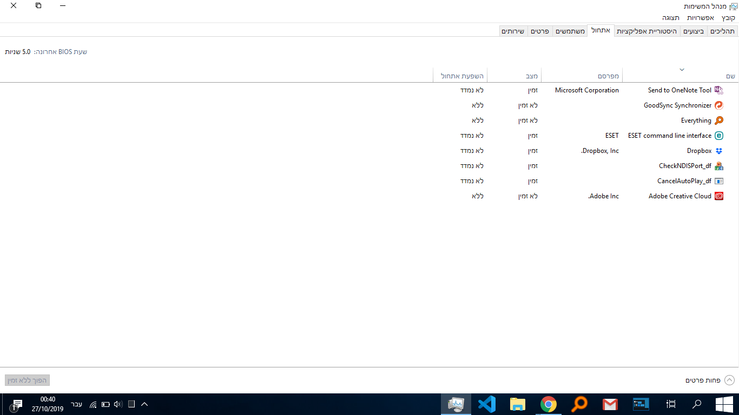Click the CheckNDISPort_df row icon
The height and width of the screenshot is (415, 739).
point(718,166)
